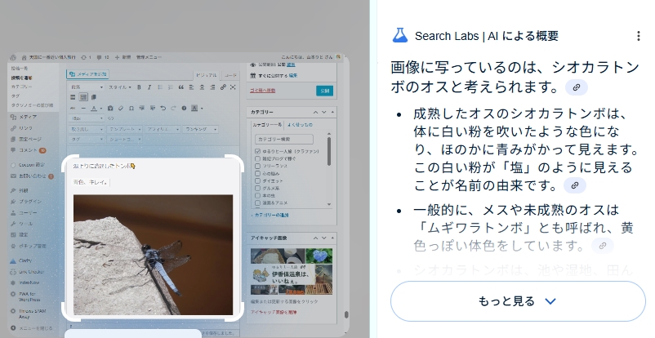The height and width of the screenshot is (338, 655).
Task: Open the text color picker arrow
Action: (101, 109)
